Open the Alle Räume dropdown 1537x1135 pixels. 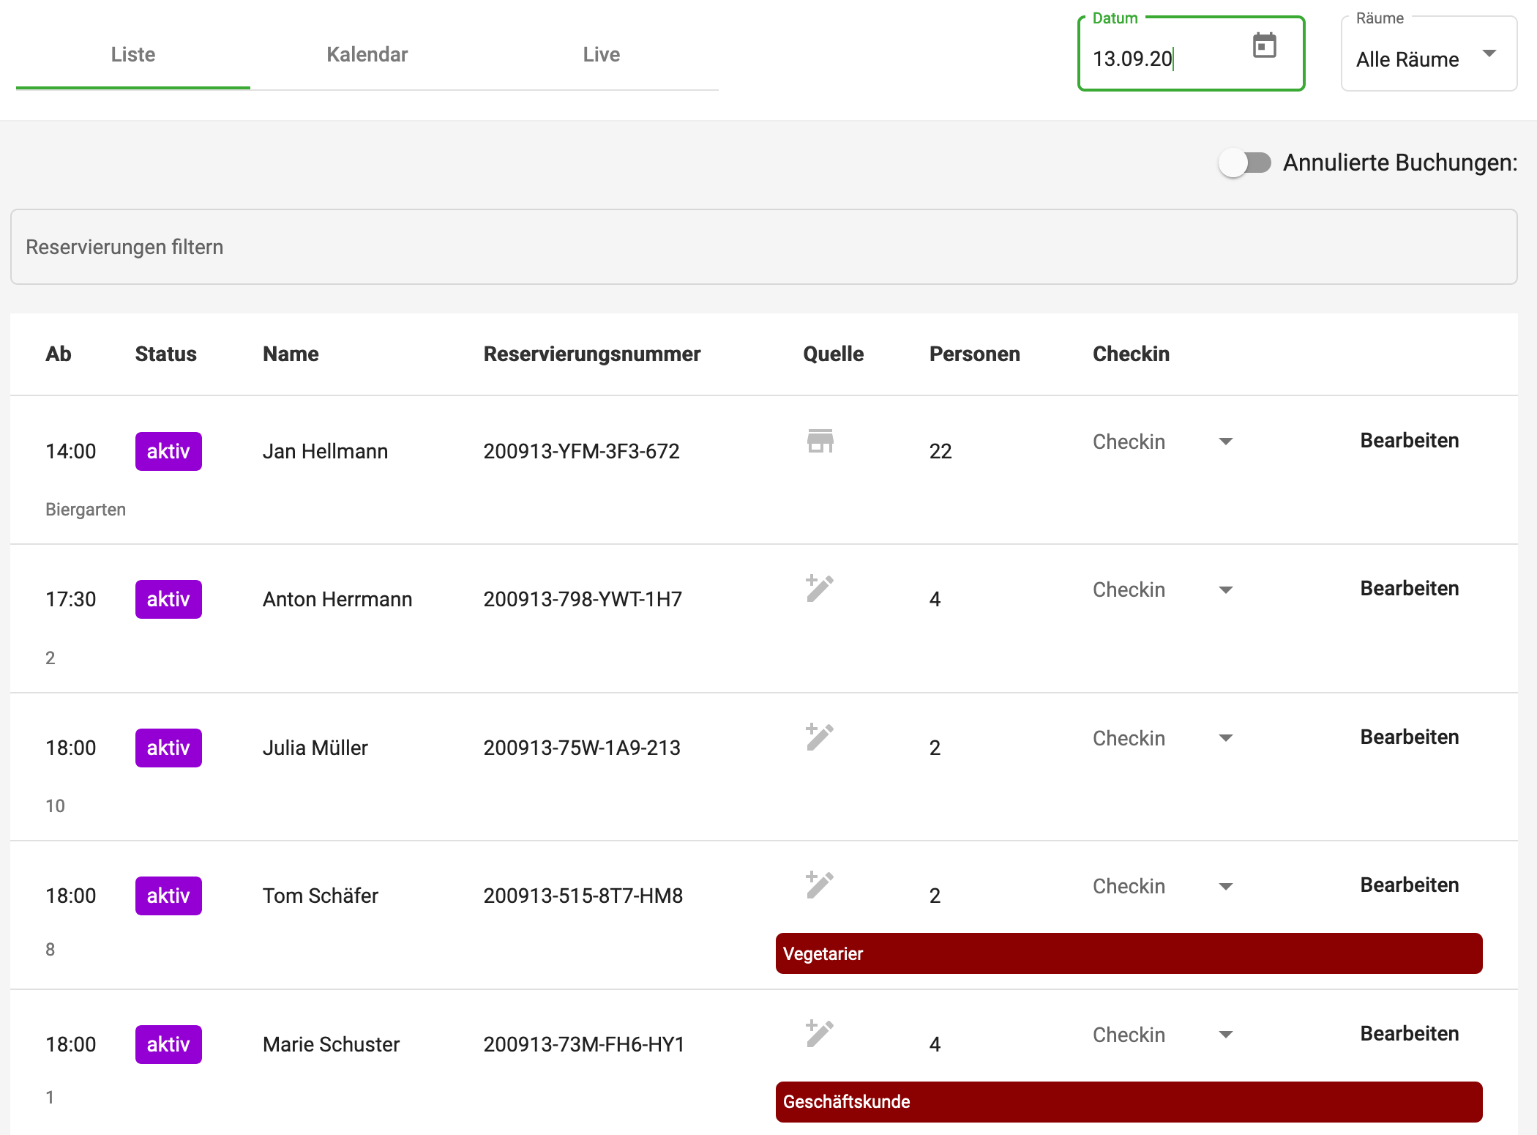click(1429, 55)
